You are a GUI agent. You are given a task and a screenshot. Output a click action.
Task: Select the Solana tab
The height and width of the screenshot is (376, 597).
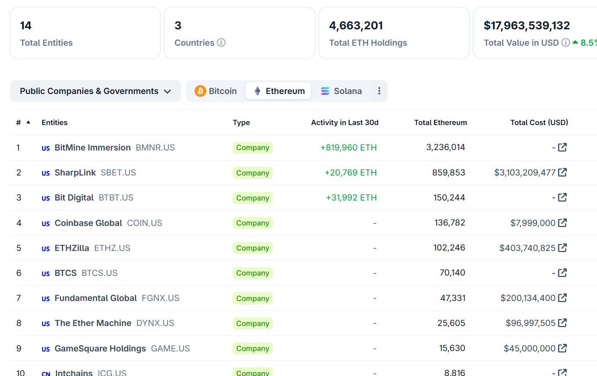point(341,91)
